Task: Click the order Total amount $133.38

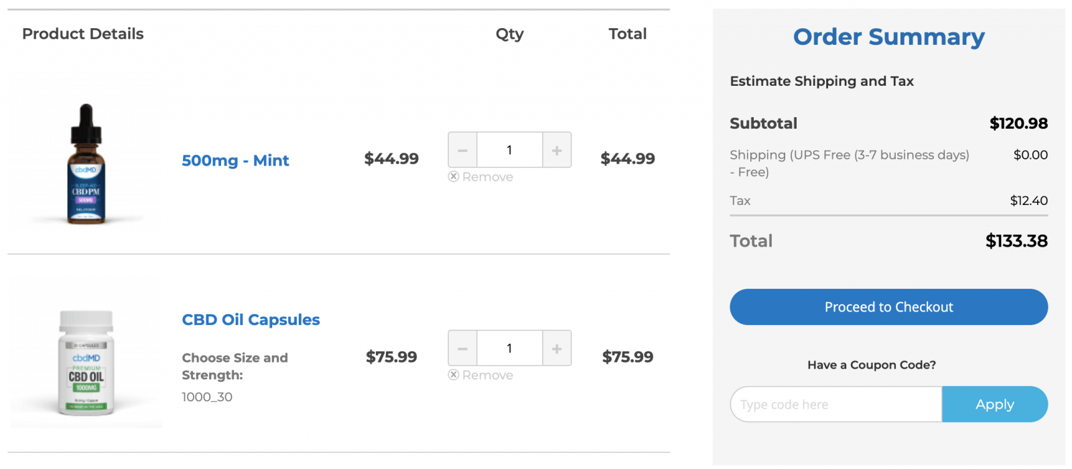Action: [x=1016, y=241]
